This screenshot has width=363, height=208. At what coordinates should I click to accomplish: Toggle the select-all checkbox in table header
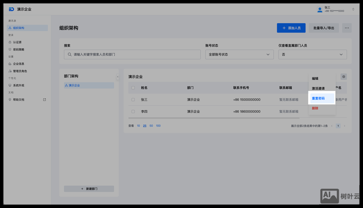[133, 88]
